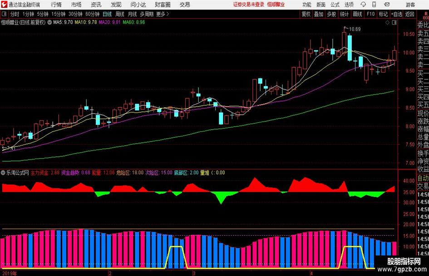Click the 自动 button in side panel
Screen dimensions: 429x276
coord(423,179)
